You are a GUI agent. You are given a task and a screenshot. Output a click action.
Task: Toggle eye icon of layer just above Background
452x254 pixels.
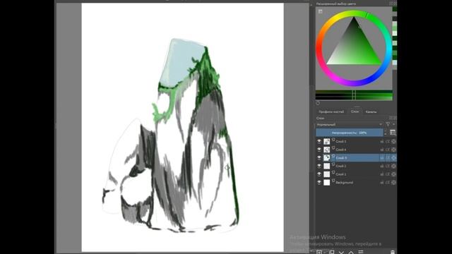319,174
